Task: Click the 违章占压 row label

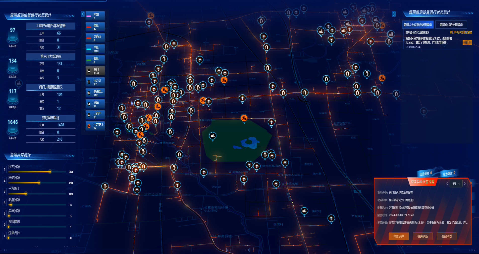Action: coord(14,233)
